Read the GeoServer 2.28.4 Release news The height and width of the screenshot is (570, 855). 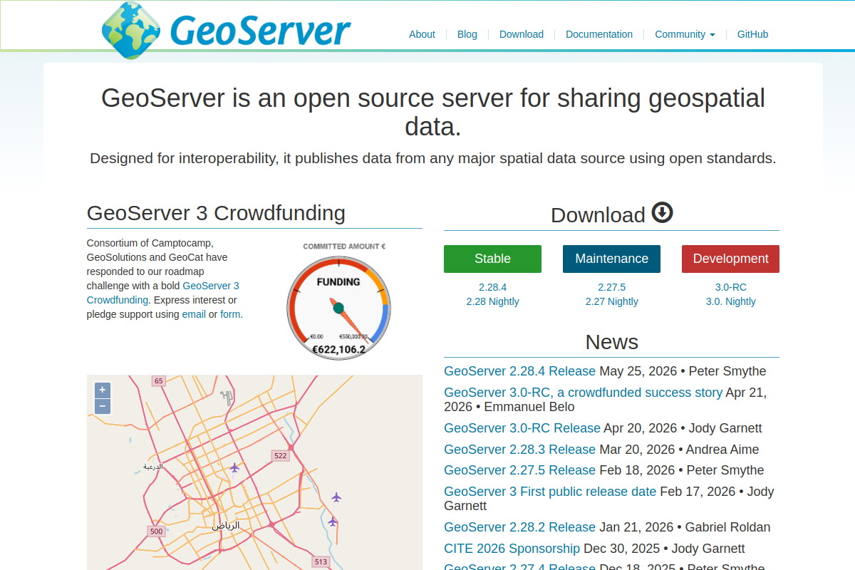pos(519,371)
